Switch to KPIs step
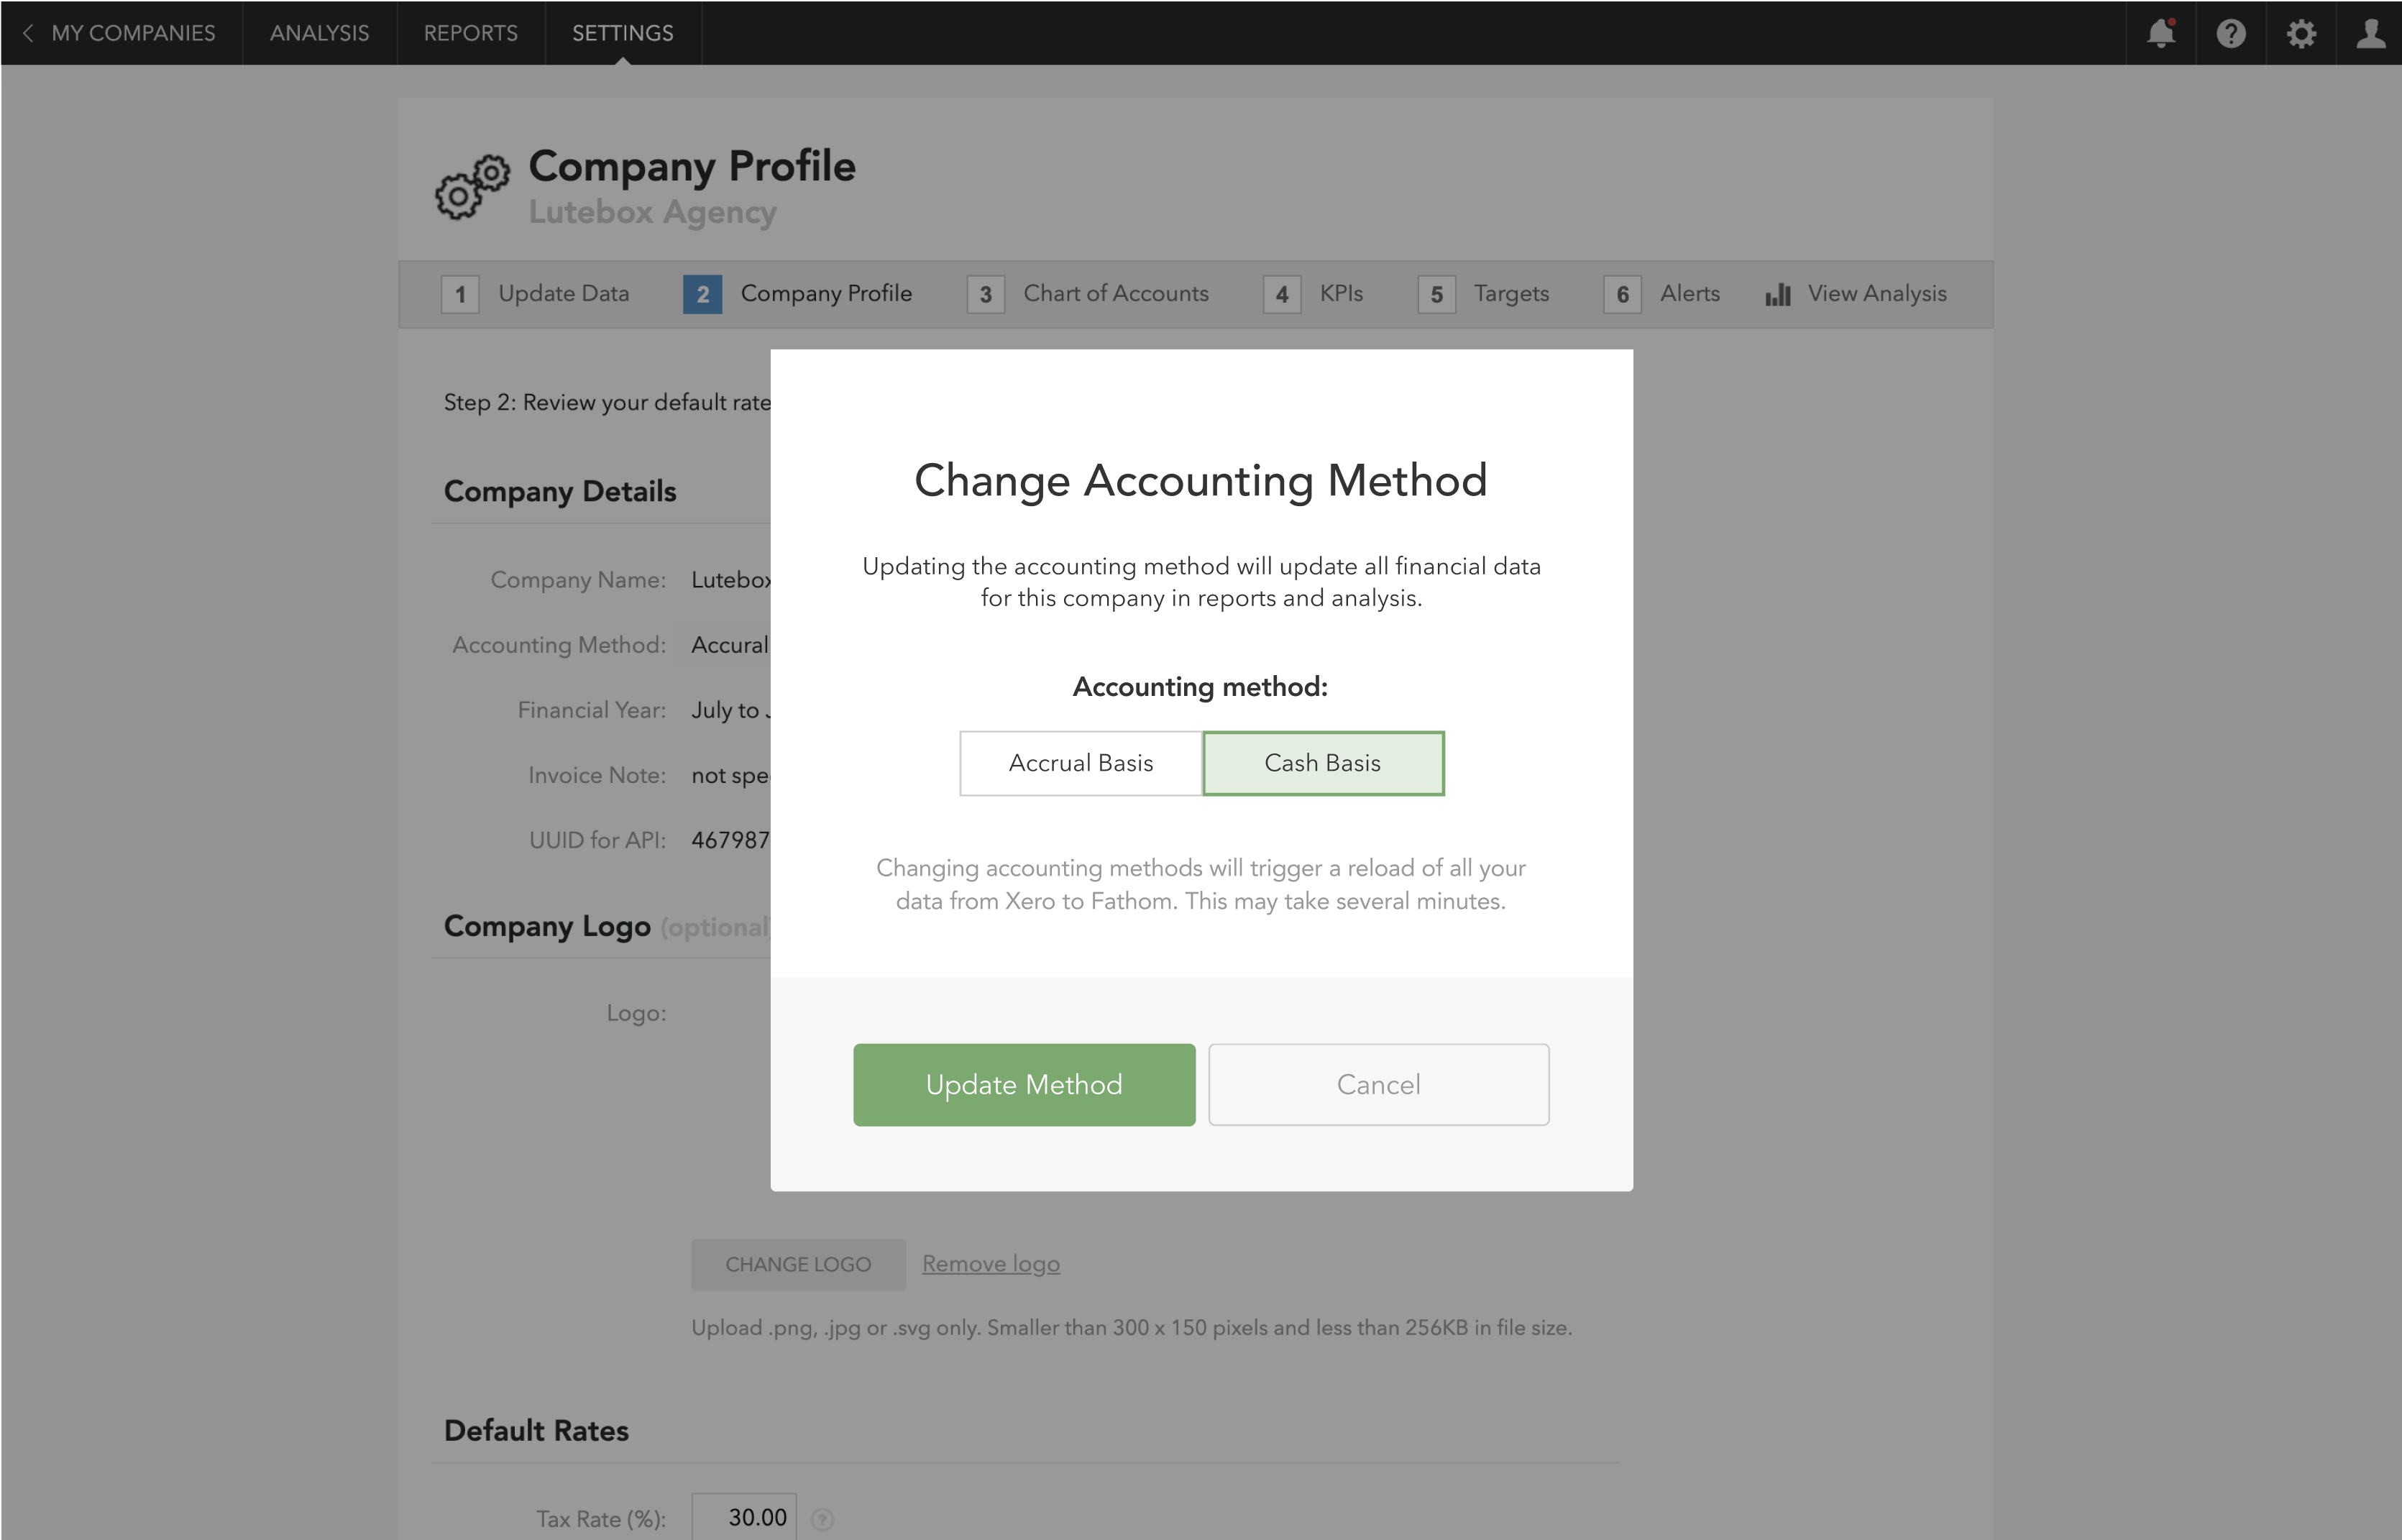Image resolution: width=2402 pixels, height=1540 pixels. pos(1341,293)
